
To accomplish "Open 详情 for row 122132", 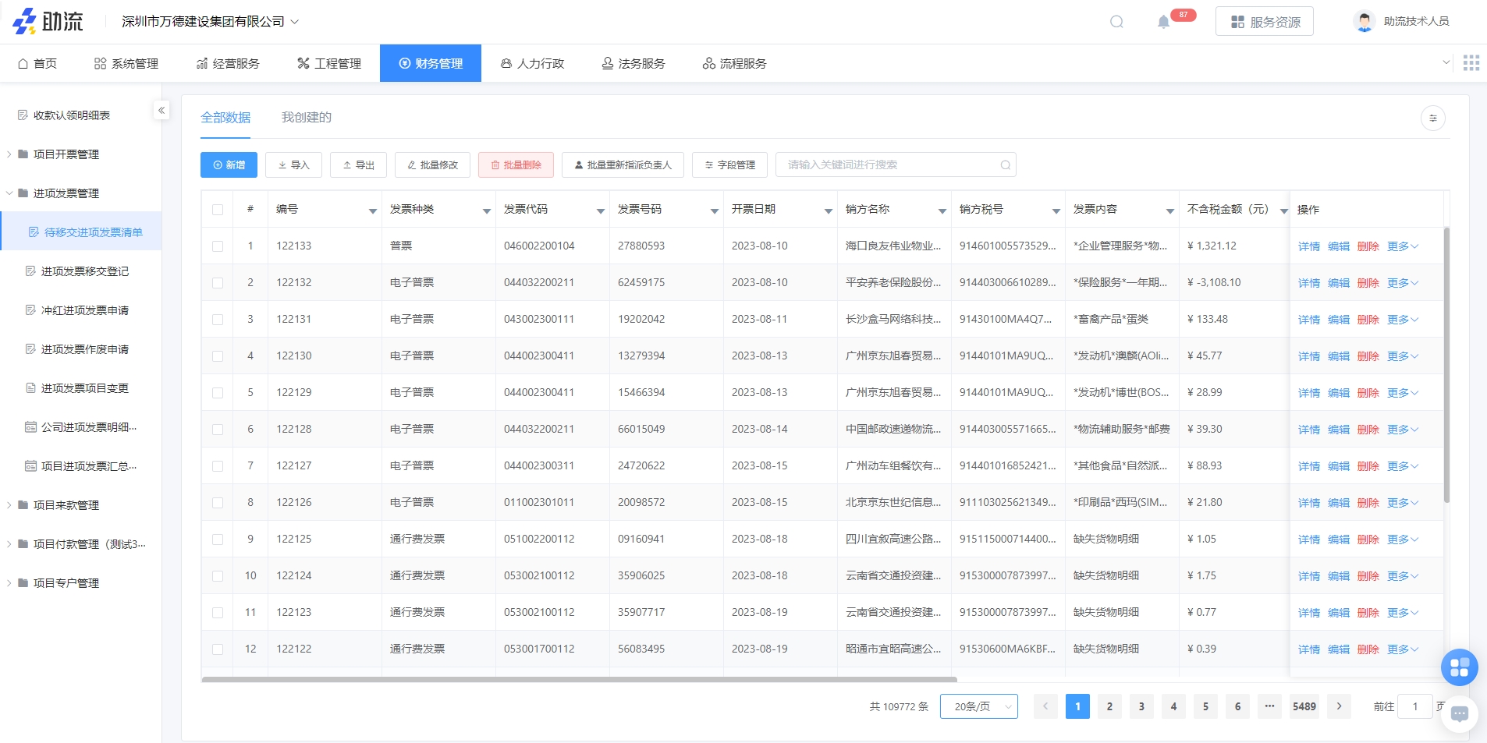I will click(x=1309, y=283).
